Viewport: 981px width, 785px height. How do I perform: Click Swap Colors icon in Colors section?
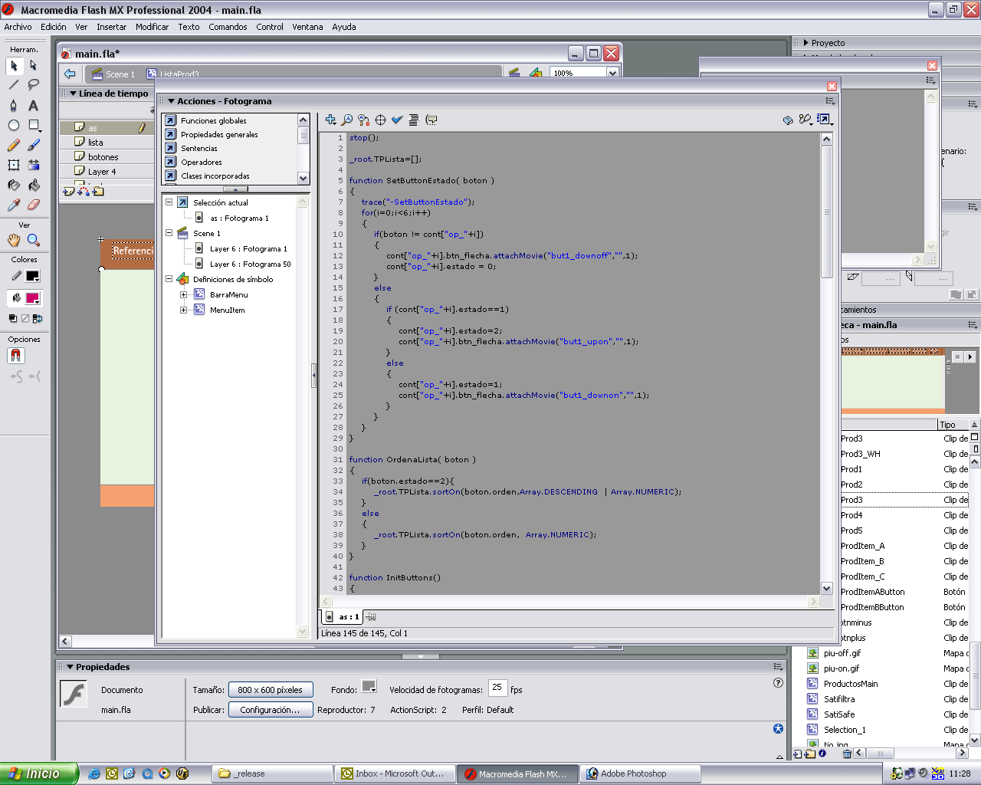point(38,318)
